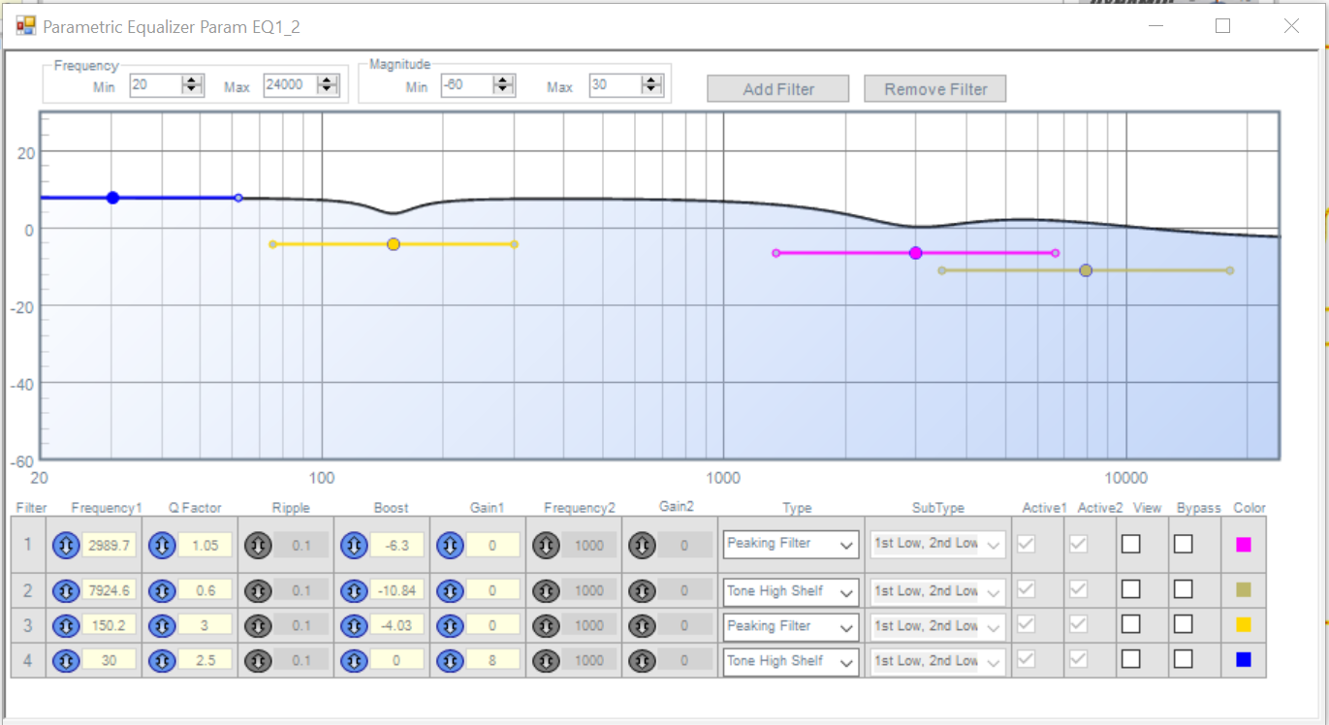Click Magnitude Max spinner arrows
The image size is (1329, 725).
pos(652,85)
